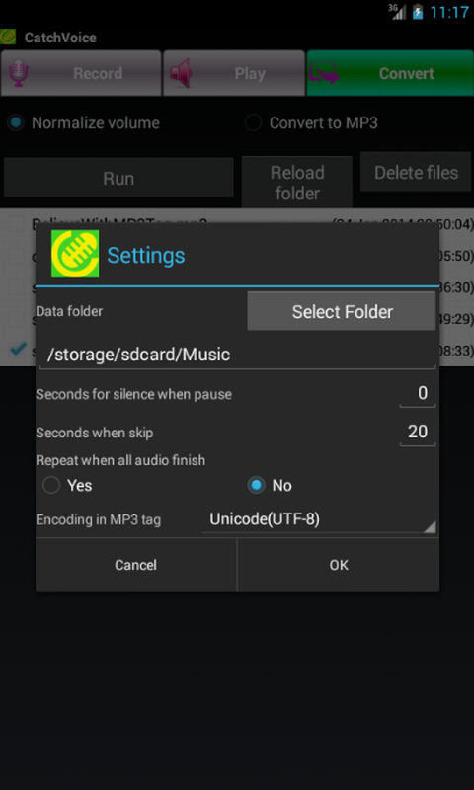Viewport: 474px width, 790px height.
Task: Select No for repeat when audio finishes
Action: click(270, 486)
